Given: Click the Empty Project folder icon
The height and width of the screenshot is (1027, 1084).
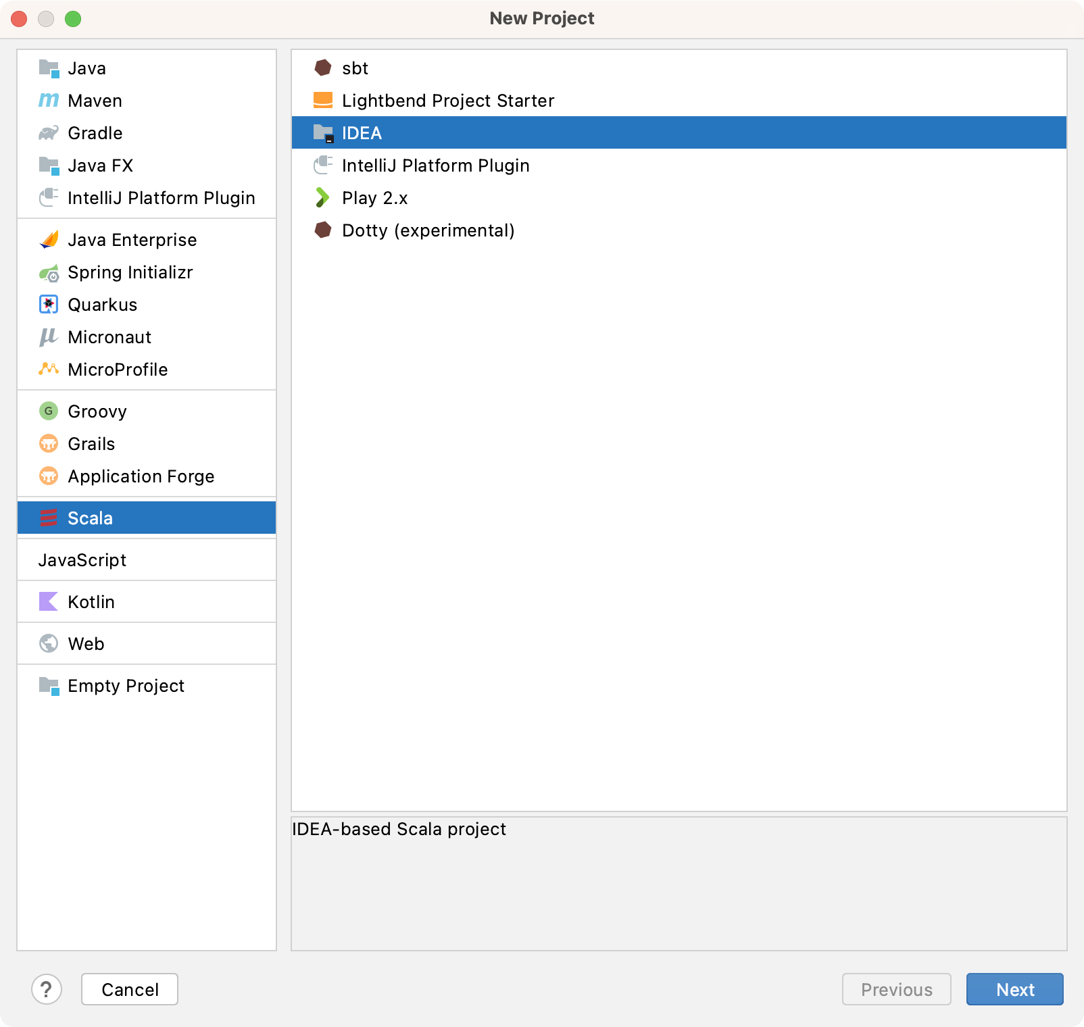Looking at the screenshot, I should (x=49, y=686).
